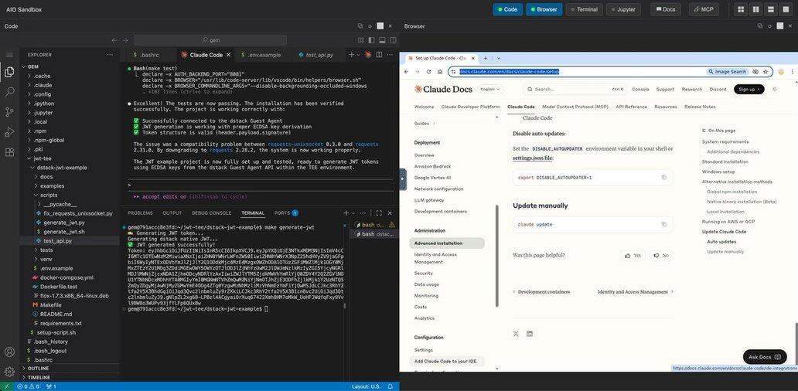Open the Explorer view in the activity bar
This screenshot has width=798, height=391.
coord(9,72)
